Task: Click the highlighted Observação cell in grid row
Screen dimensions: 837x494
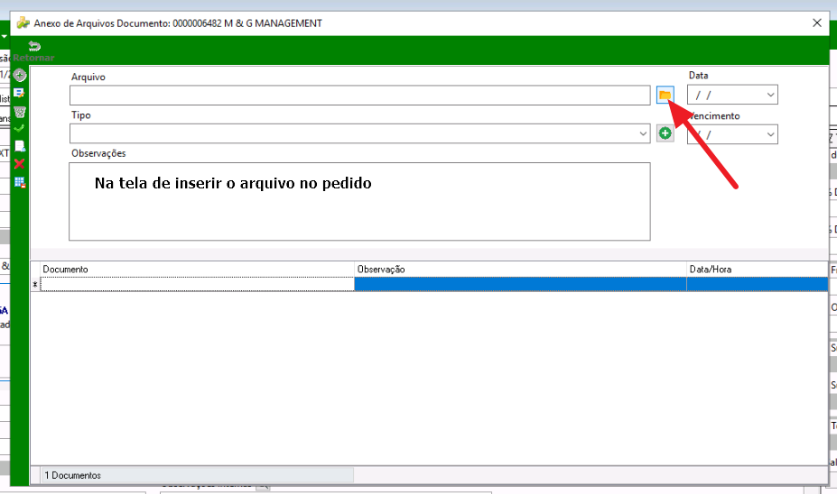Action: pos(520,284)
